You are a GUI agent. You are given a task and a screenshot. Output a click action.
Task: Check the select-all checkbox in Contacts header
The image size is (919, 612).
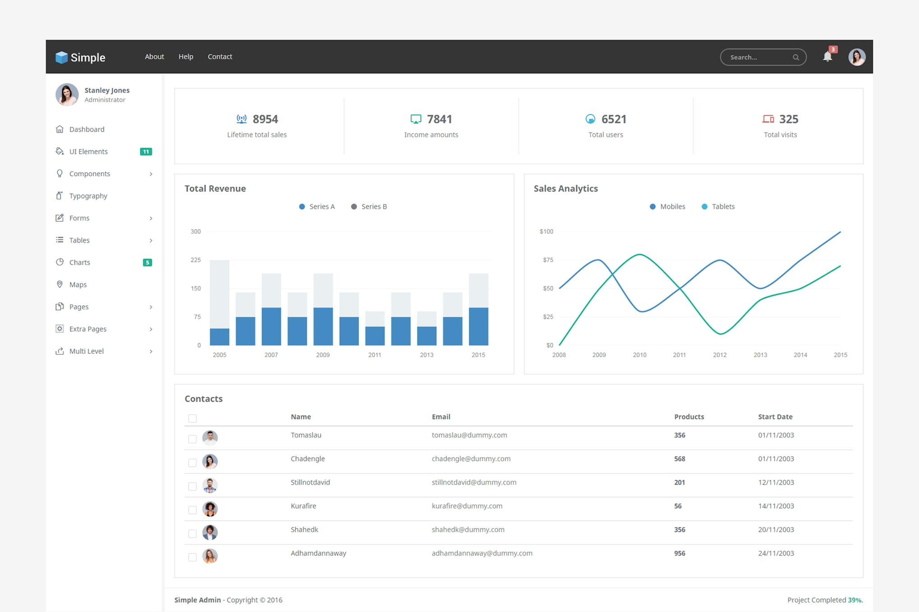coord(193,418)
